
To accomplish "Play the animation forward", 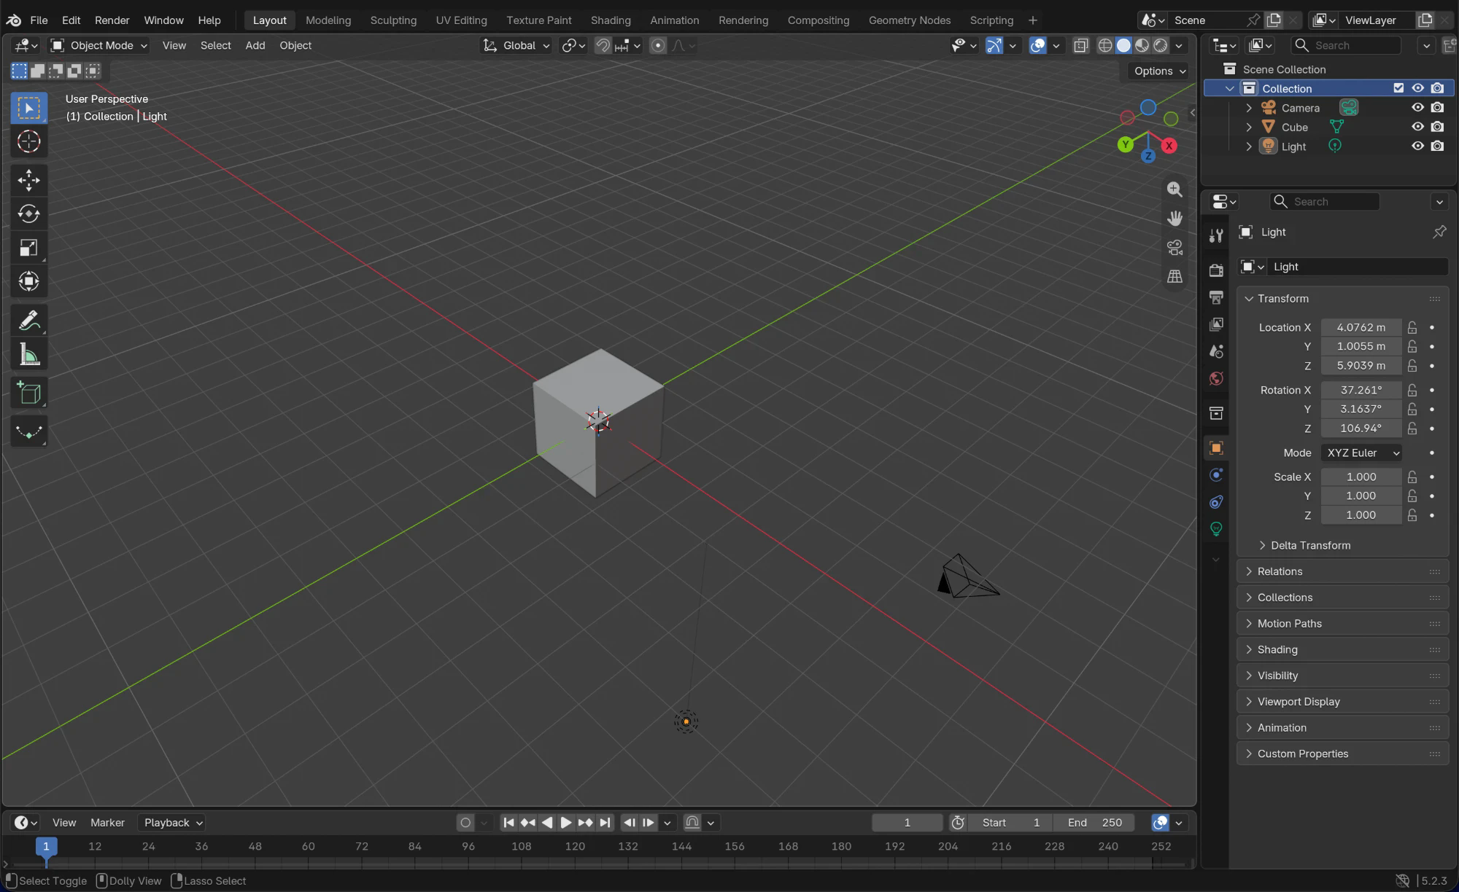I will click(x=565, y=823).
